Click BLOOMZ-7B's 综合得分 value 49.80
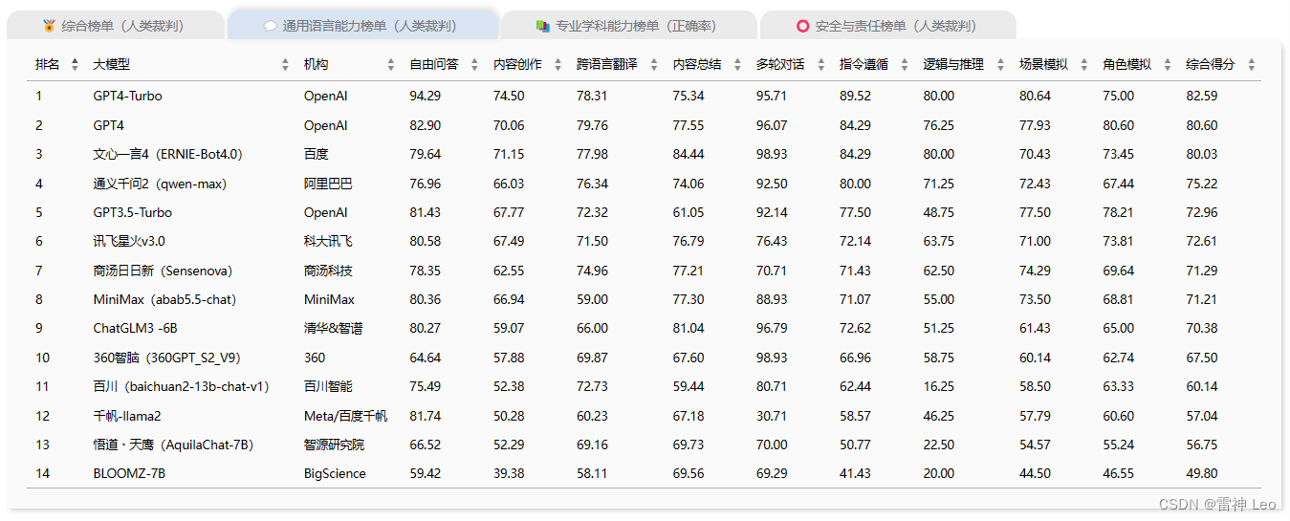This screenshot has height=521, width=1290. click(1202, 473)
